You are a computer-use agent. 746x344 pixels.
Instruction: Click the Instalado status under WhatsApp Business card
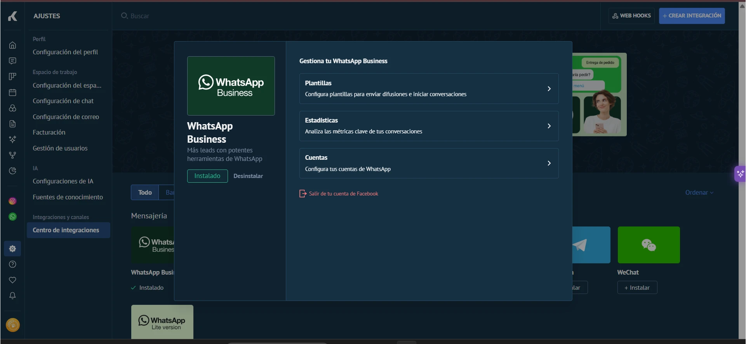[x=148, y=287]
